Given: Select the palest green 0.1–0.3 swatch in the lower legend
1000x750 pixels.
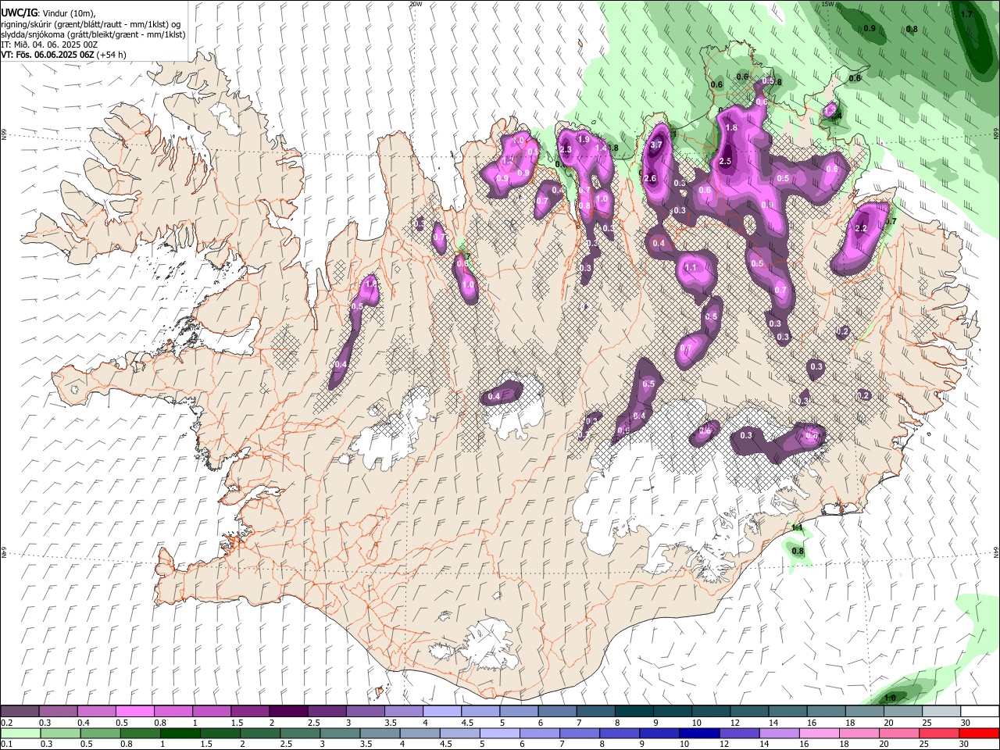Looking at the screenshot, I should click(x=20, y=733).
